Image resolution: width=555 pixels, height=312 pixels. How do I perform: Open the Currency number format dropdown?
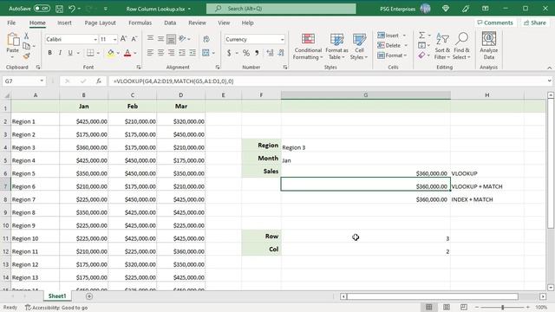coord(282,39)
